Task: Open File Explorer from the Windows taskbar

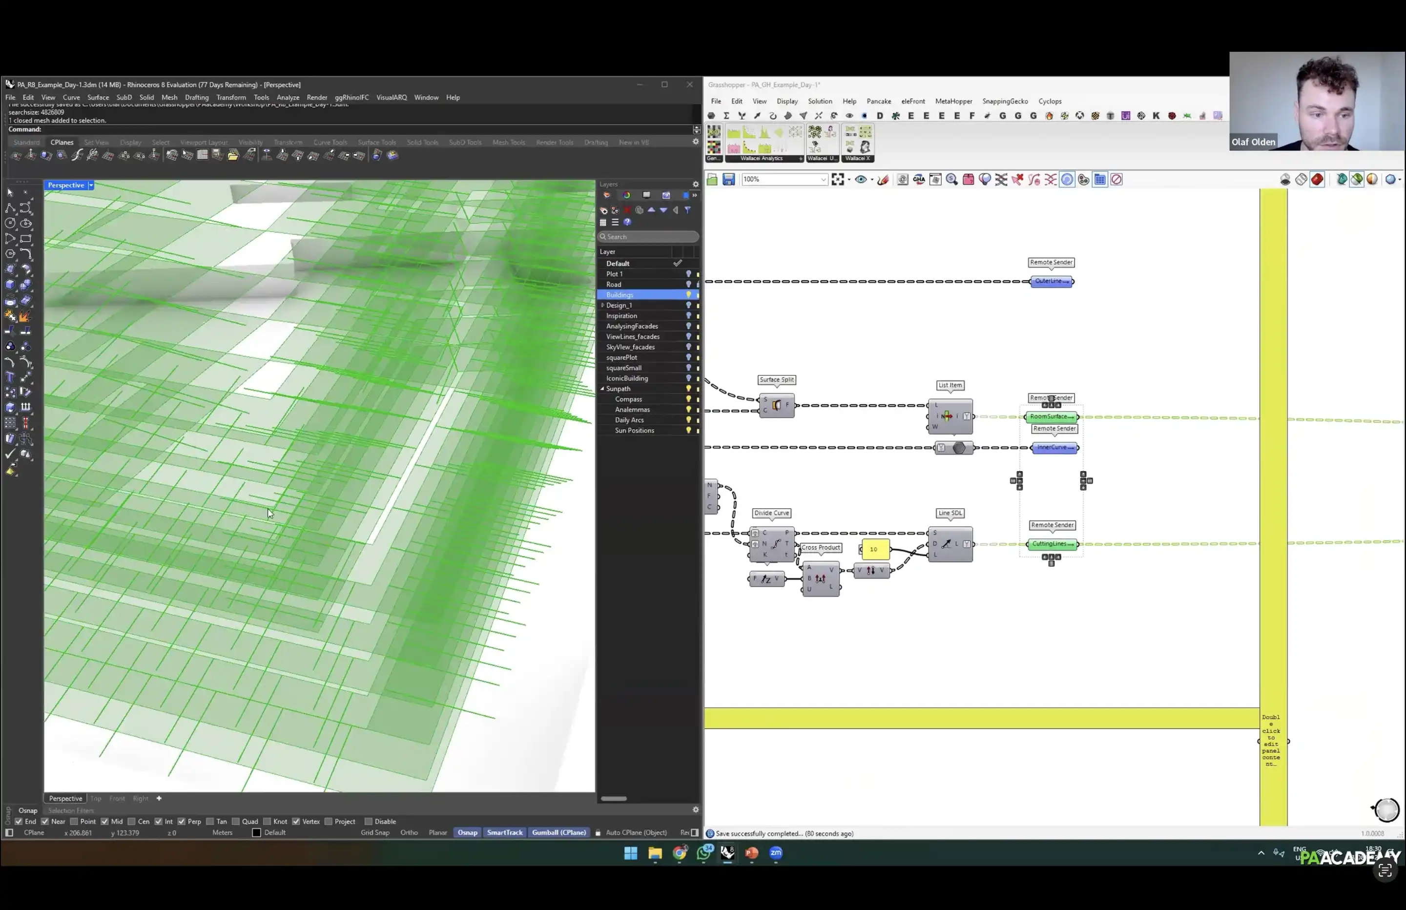Action: click(655, 853)
